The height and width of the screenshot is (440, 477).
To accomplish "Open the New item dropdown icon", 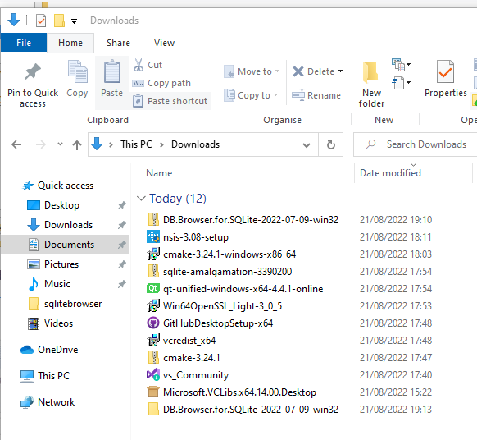I will [x=401, y=65].
